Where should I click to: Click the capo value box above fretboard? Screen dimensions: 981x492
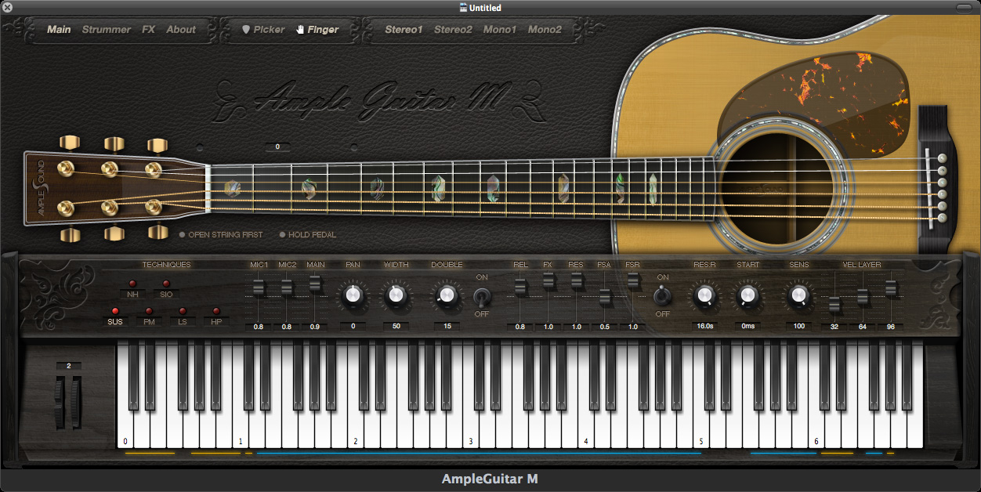pos(277,147)
